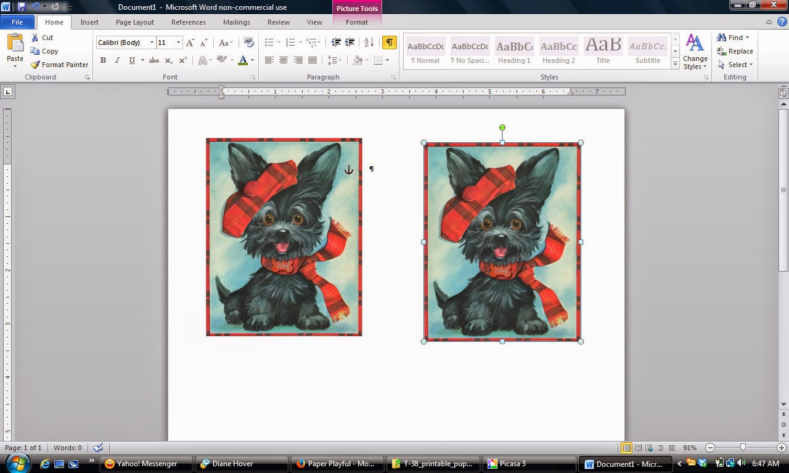Screen dimensions: 789x473
Task: Switch to the References tab
Action: (189, 22)
